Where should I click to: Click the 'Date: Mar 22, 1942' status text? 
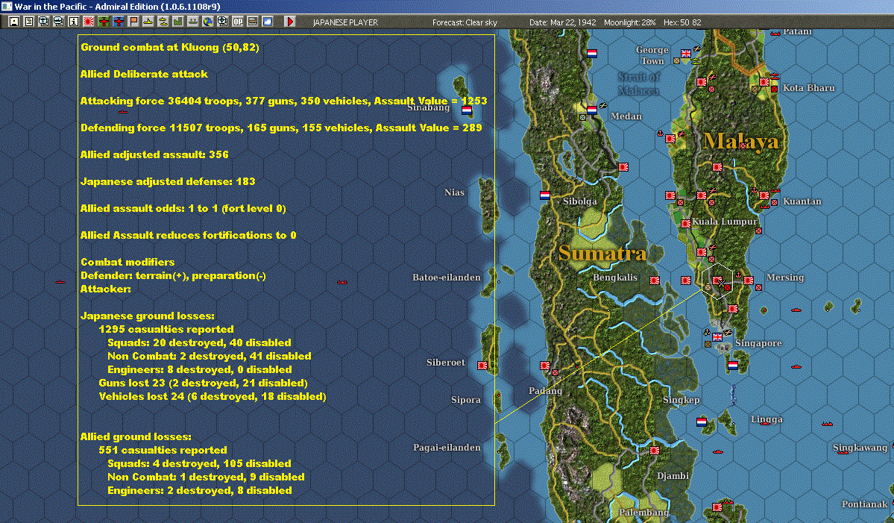tap(563, 22)
